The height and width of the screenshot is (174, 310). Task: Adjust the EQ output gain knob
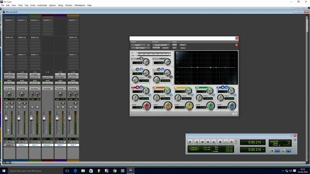point(167,62)
